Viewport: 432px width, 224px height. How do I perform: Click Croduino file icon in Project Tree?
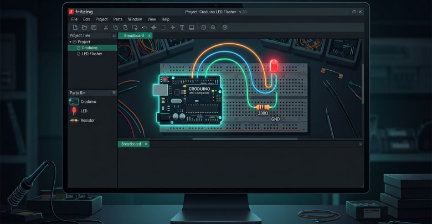click(x=79, y=48)
